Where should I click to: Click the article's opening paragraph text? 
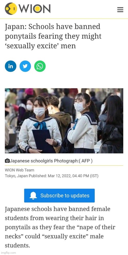coord(60,227)
